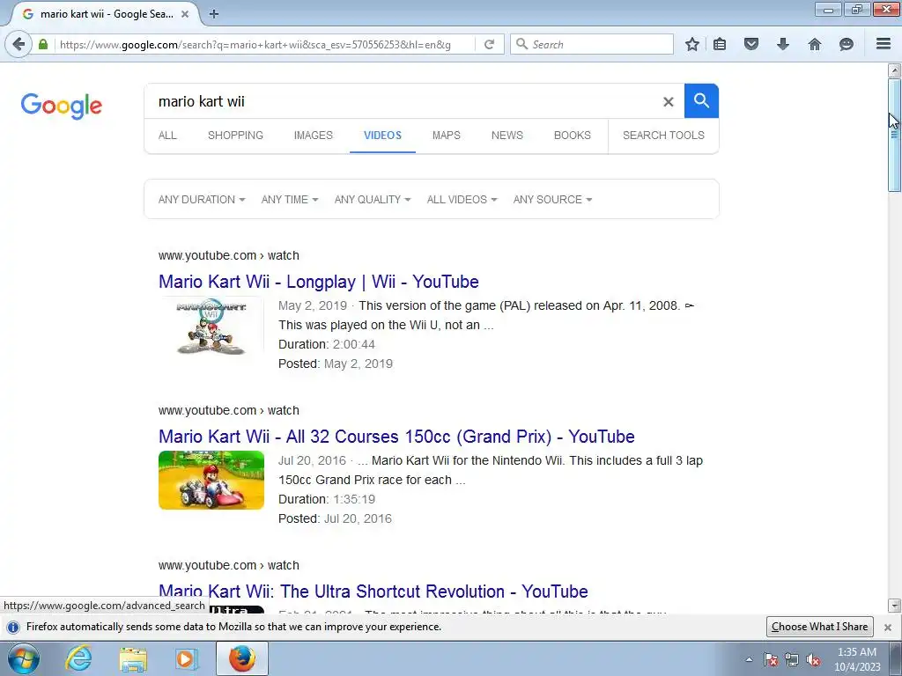
Task: Click the 'Posted: May 2, 2019' text
Action: pos(336,364)
